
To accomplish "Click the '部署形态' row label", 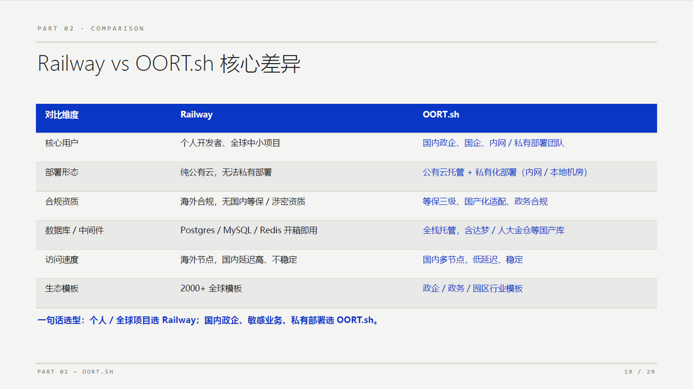I will point(62,172).
